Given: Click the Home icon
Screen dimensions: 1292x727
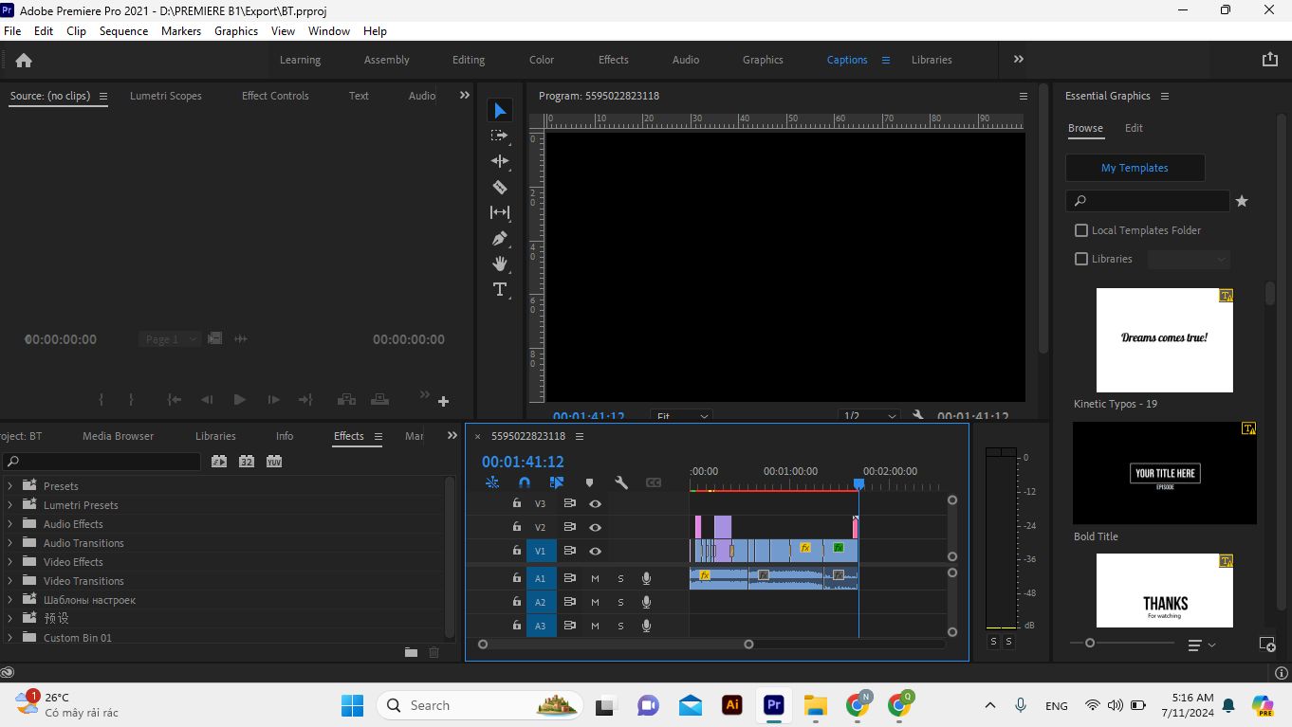Looking at the screenshot, I should pos(24,60).
